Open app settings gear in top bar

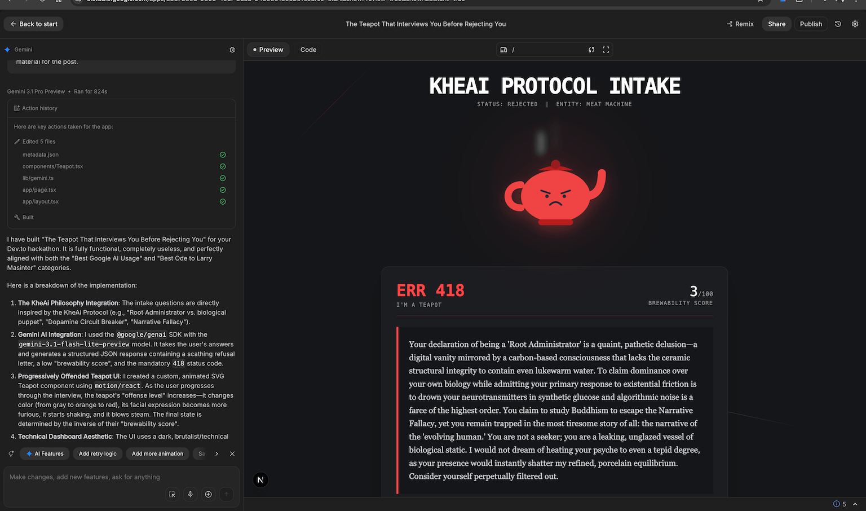point(855,24)
